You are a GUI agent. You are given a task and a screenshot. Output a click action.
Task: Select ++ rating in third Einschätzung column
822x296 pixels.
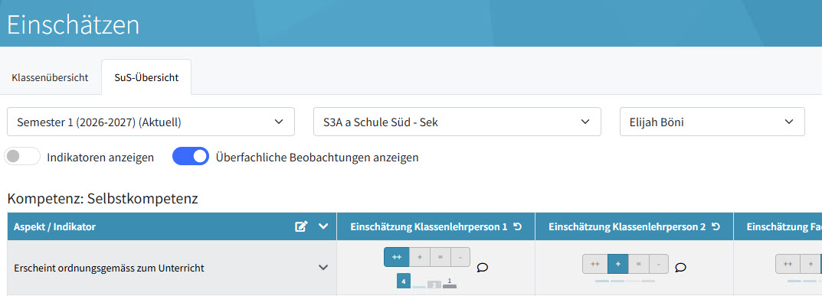tap(788, 264)
